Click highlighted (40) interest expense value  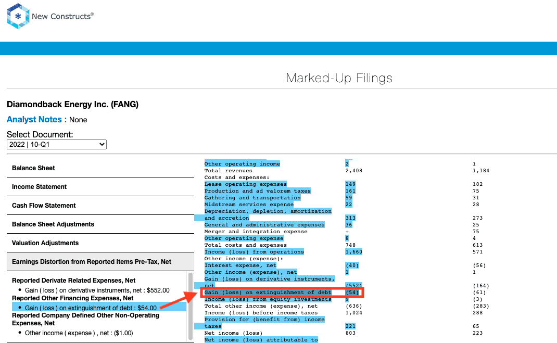click(352, 265)
